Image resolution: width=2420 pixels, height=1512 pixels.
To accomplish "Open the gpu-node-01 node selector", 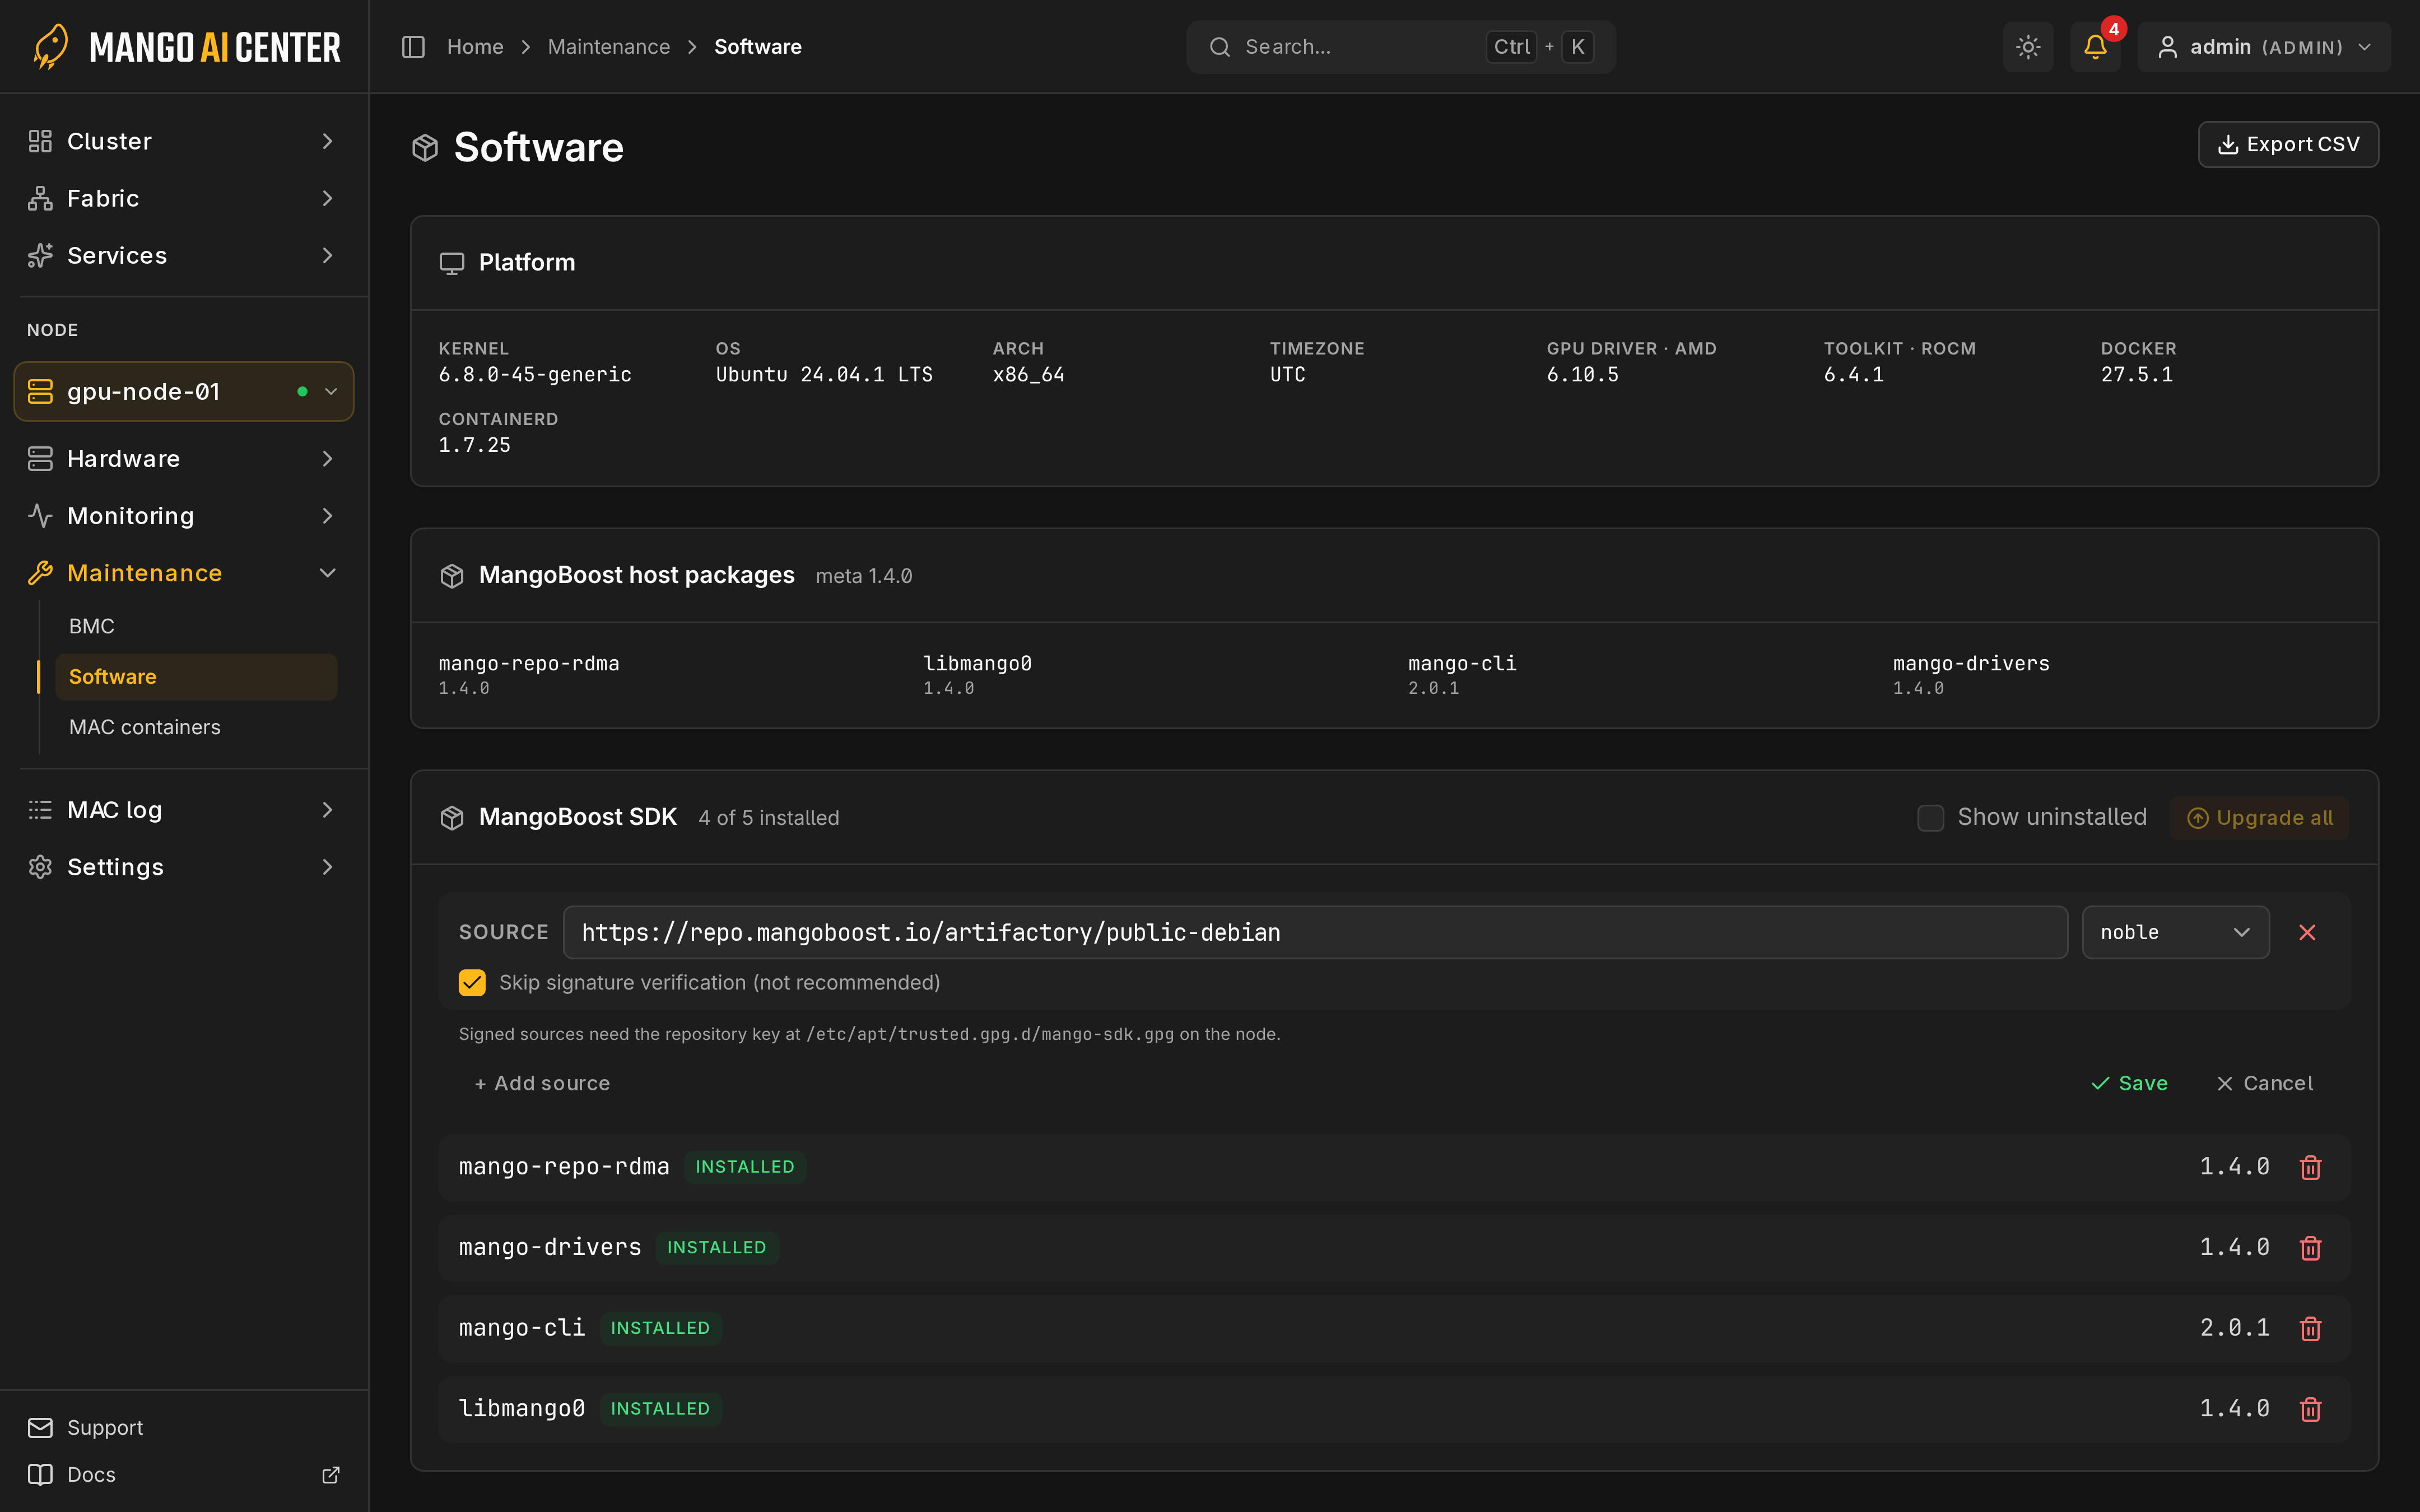I will coord(184,391).
